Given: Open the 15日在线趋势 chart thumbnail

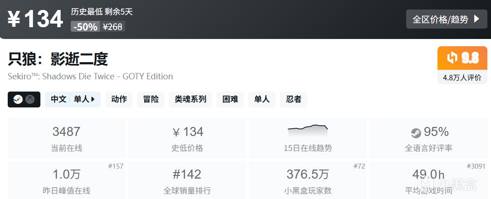Looking at the screenshot, I should point(308,131).
